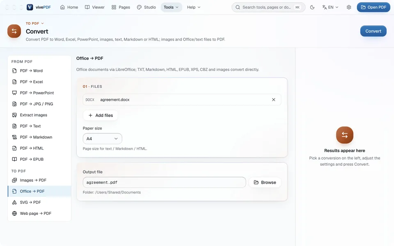Select Web page → PDF conversion
Image resolution: width=394 pixels, height=246 pixels.
[39, 213]
